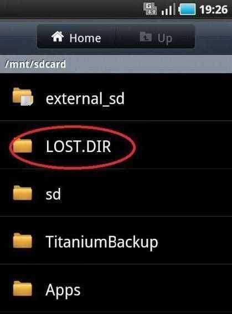232x314 pixels.
Task: Click the TitaniumBackup folder icon
Action: point(23,240)
